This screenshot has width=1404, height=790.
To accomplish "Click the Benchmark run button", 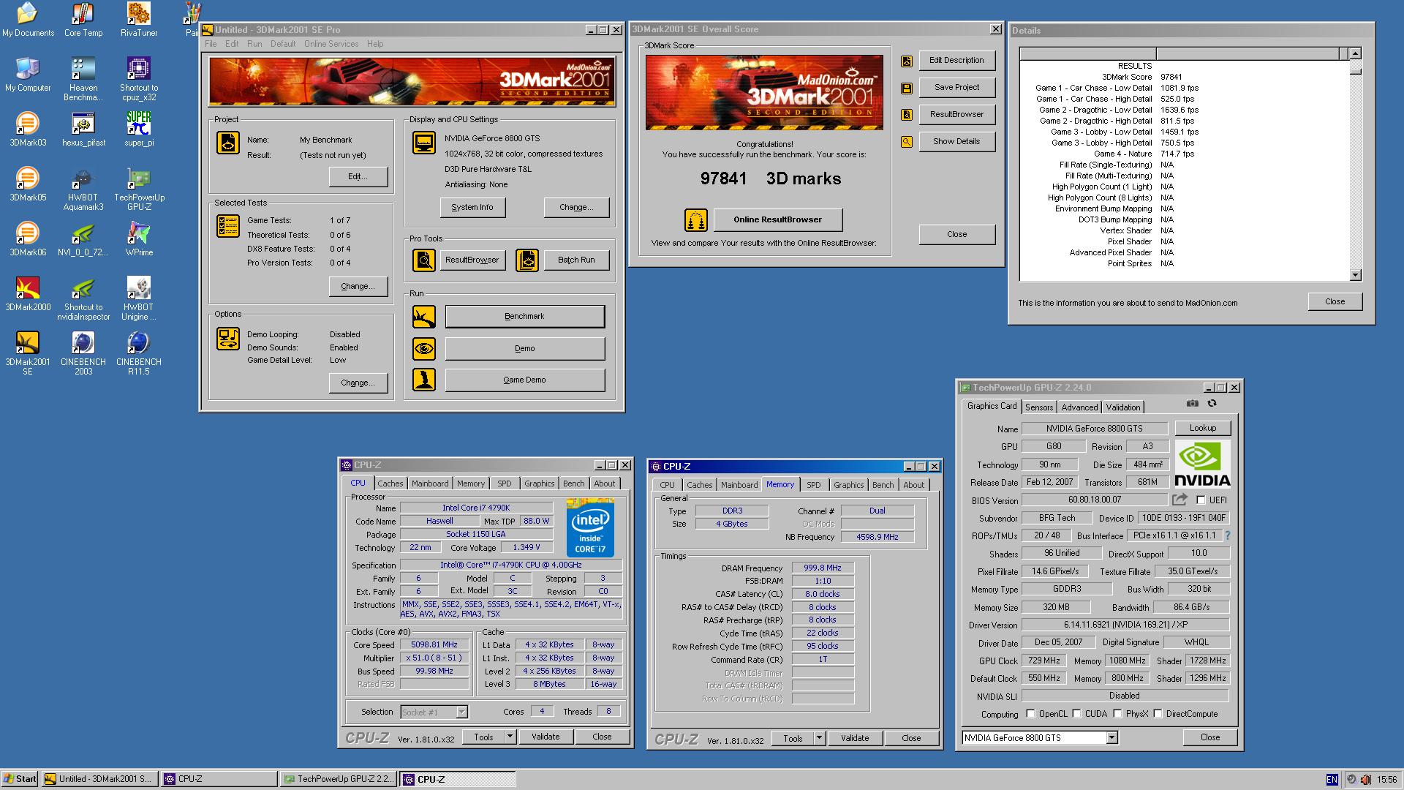I will [x=524, y=316].
